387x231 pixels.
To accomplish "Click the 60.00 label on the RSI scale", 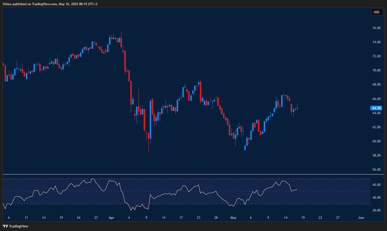I will click(x=376, y=185).
